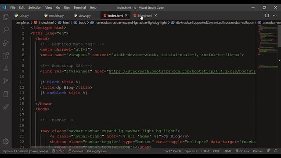Screen dimensions: 281x158
Task: Open the Search view in activity bar
Action: pos(6,29)
